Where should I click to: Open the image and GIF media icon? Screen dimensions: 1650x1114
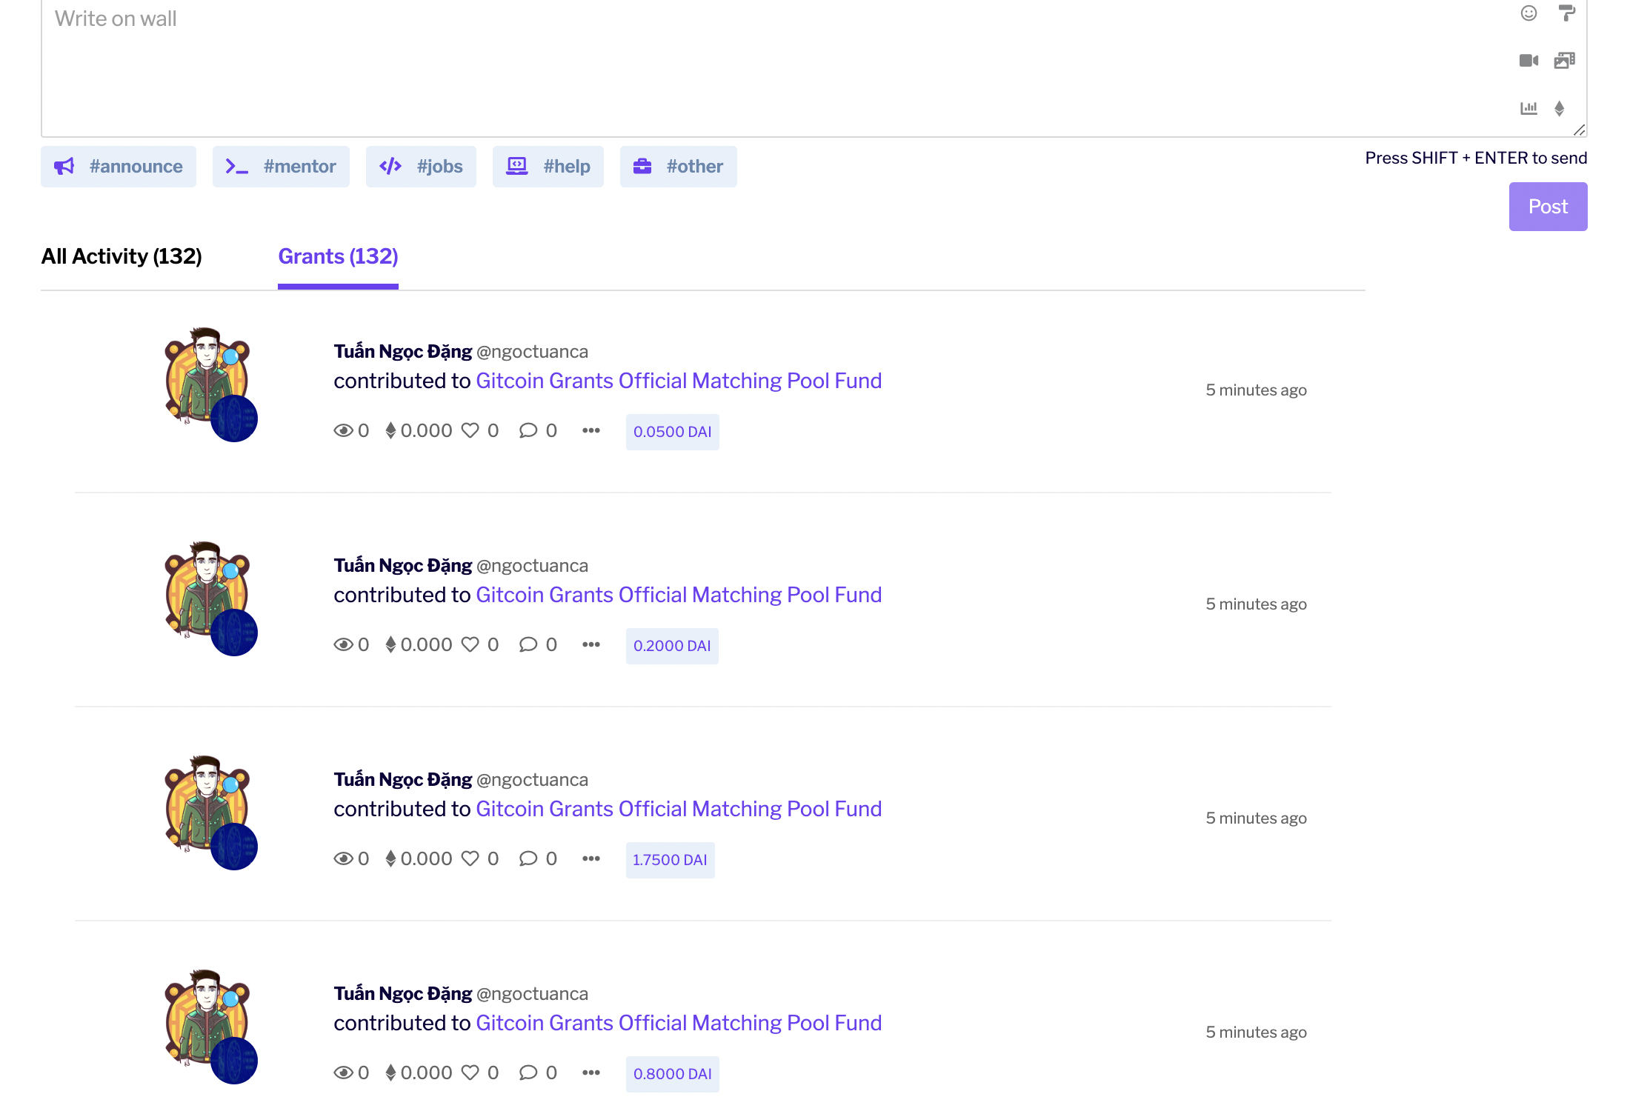(1564, 61)
